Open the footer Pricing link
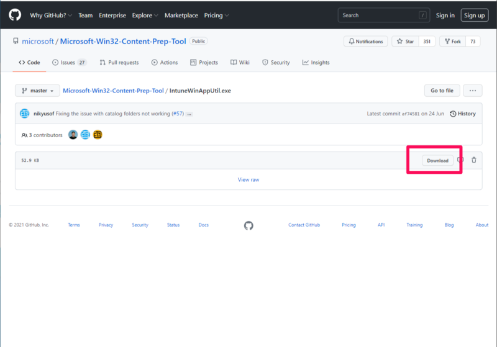The height and width of the screenshot is (347, 497). coord(349,225)
